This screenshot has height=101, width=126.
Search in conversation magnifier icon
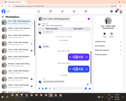(x=112, y=34)
